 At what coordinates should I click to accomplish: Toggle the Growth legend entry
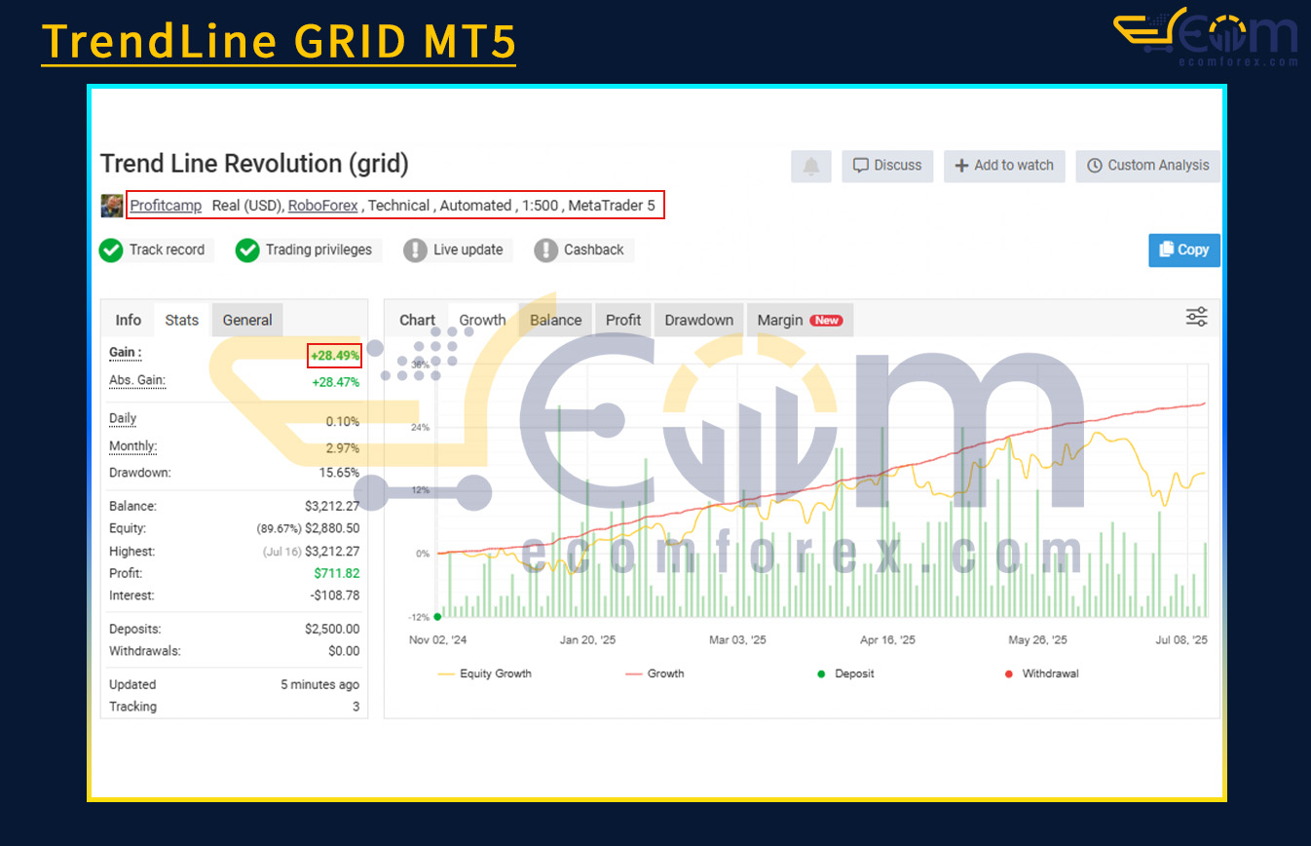click(x=655, y=673)
